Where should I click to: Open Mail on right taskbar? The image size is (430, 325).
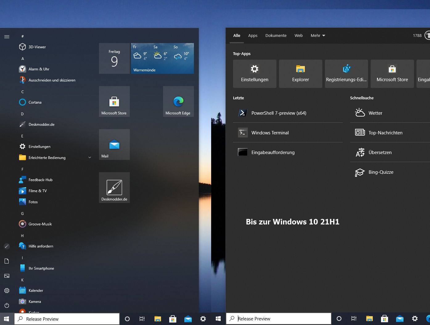click(399, 319)
